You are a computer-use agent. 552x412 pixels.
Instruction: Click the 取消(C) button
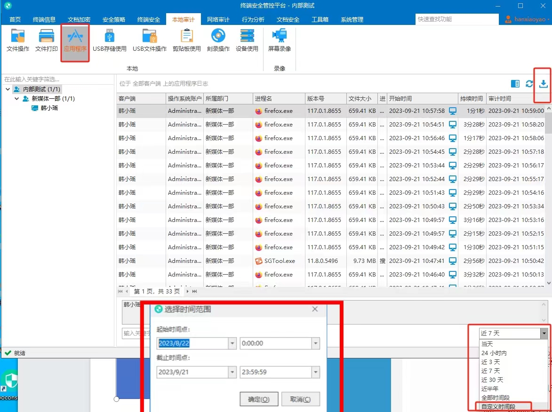coord(300,399)
